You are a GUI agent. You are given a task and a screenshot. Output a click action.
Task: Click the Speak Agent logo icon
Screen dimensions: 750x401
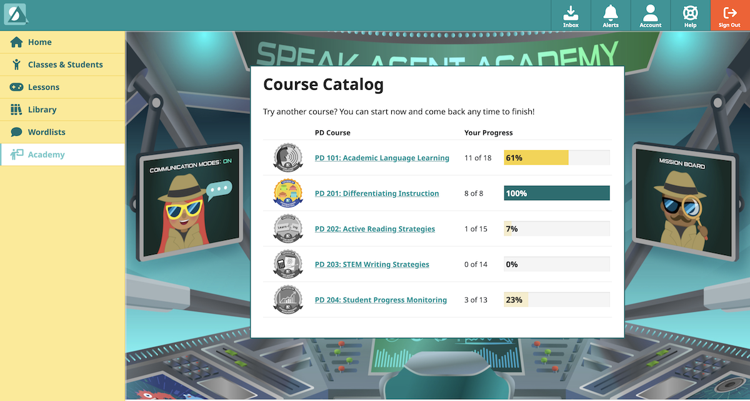15,14
